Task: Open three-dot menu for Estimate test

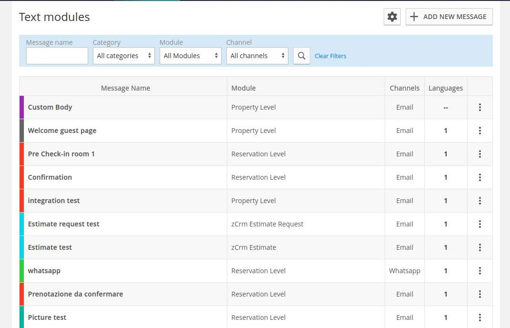Action: tap(479, 247)
